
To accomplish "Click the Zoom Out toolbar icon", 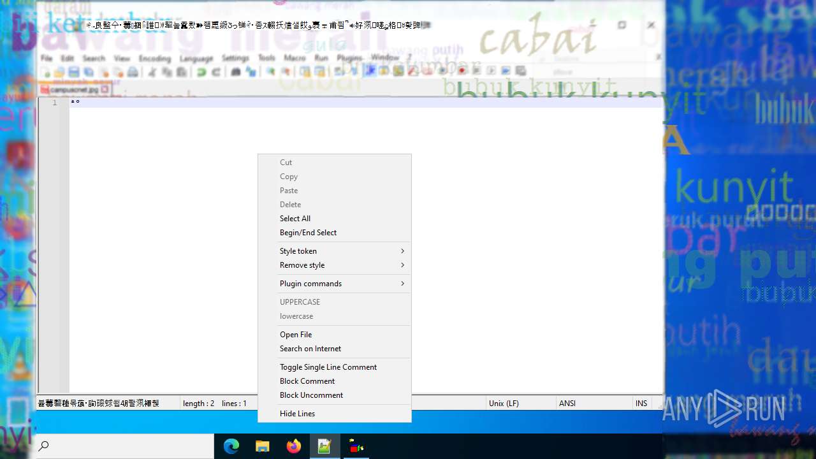I will (285, 72).
